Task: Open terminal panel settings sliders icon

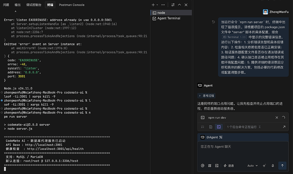Action: pos(173,5)
